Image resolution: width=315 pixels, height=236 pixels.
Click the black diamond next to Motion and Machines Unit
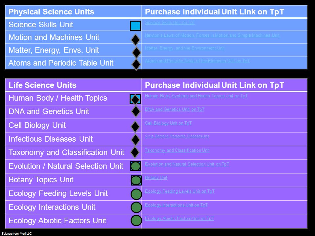coord(136,40)
